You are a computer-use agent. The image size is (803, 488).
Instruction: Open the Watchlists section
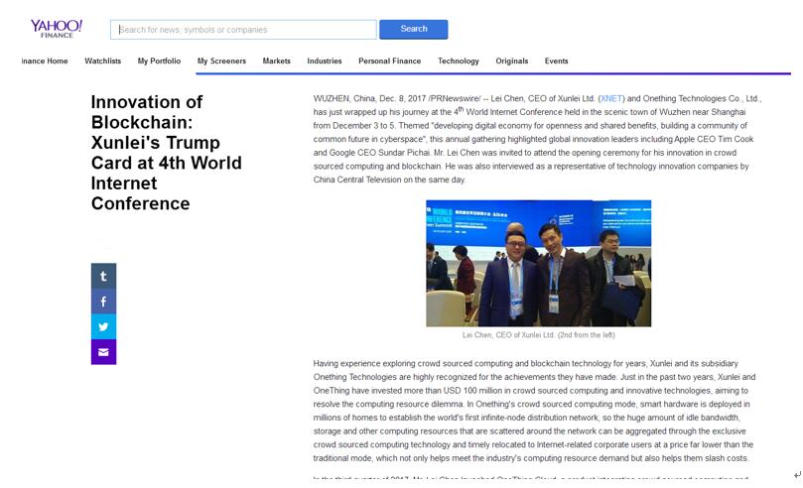[x=102, y=61]
